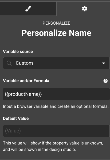The height and width of the screenshot is (160, 110).
Task: Open the Custom variable source combo box
Action: coord(56,63)
